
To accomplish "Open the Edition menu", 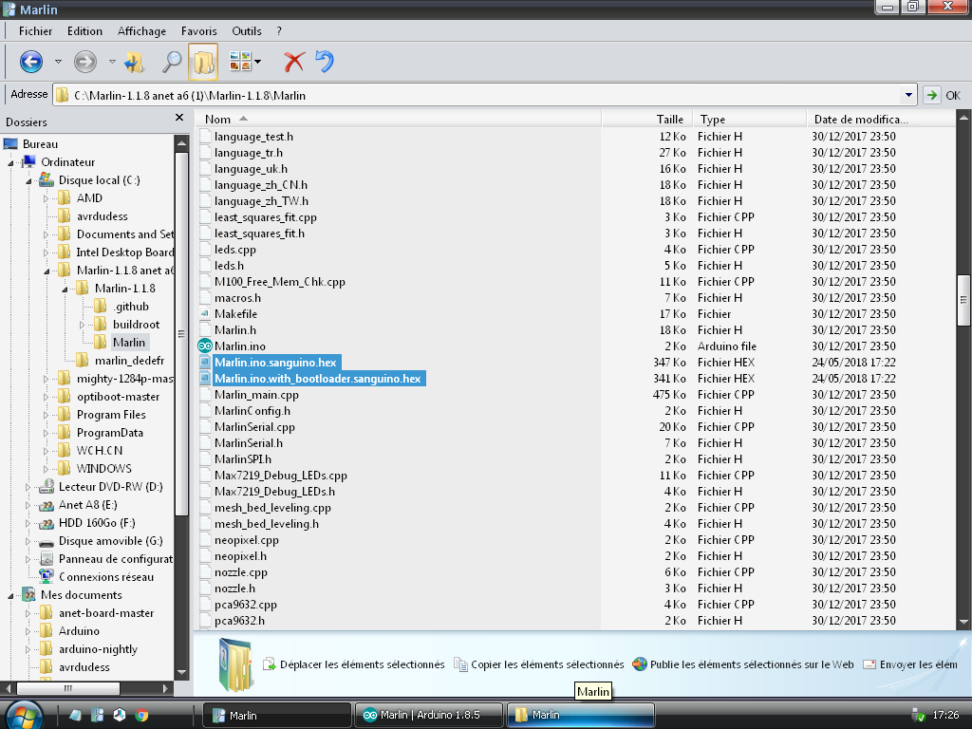I will pyautogui.click(x=84, y=31).
